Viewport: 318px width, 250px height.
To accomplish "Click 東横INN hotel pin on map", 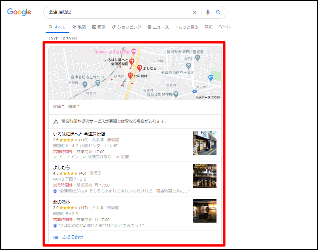I will (134, 51).
